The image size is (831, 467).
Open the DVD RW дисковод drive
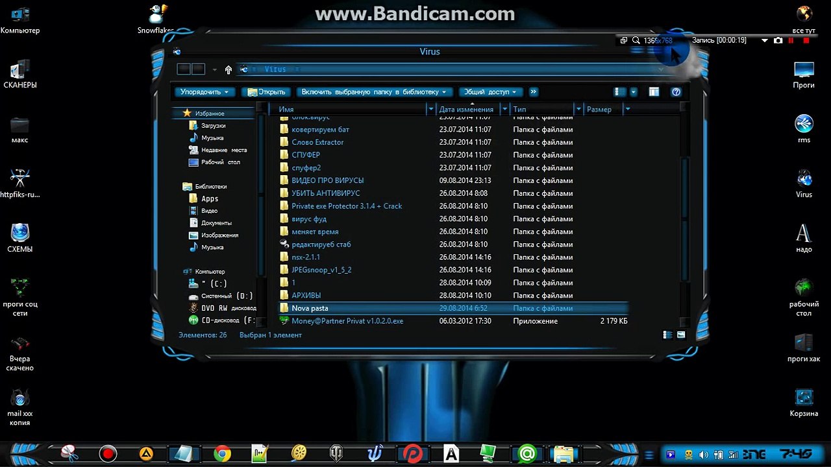[229, 308]
